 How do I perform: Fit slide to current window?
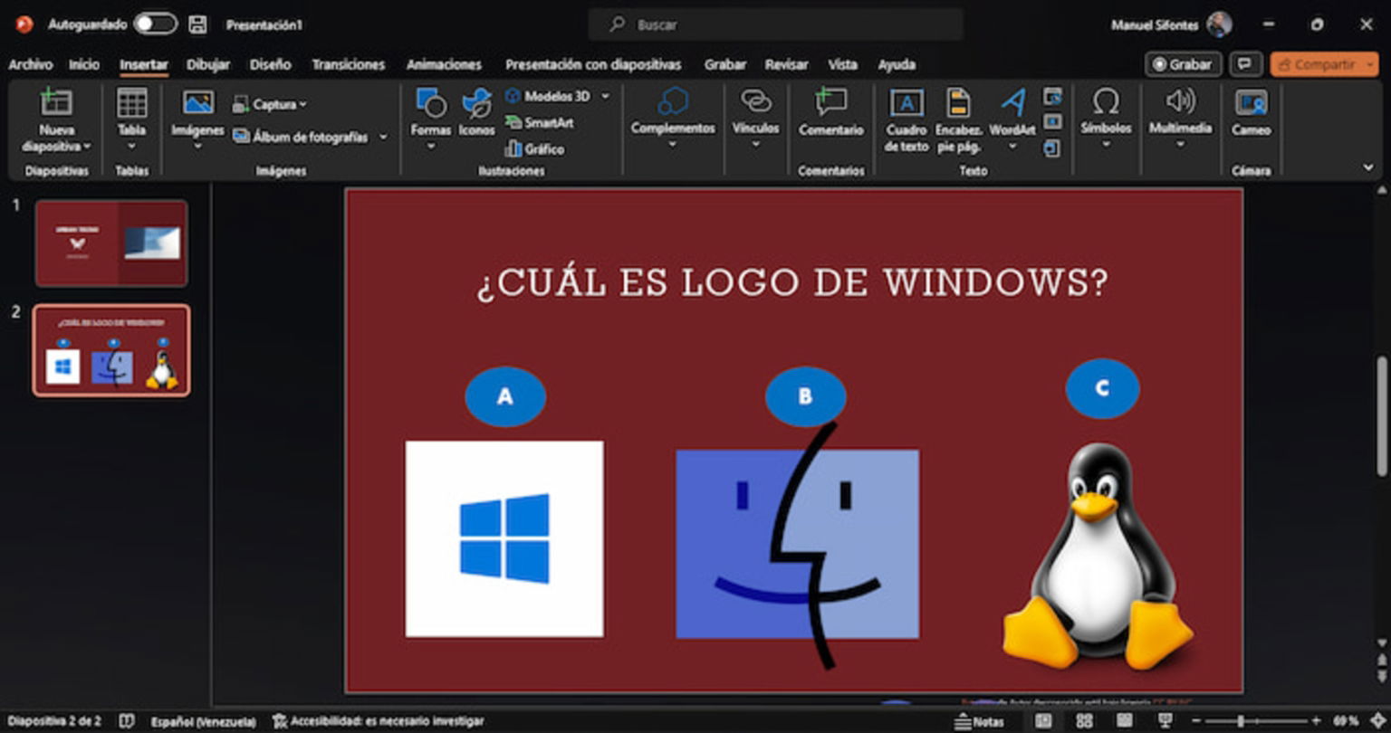(1379, 721)
